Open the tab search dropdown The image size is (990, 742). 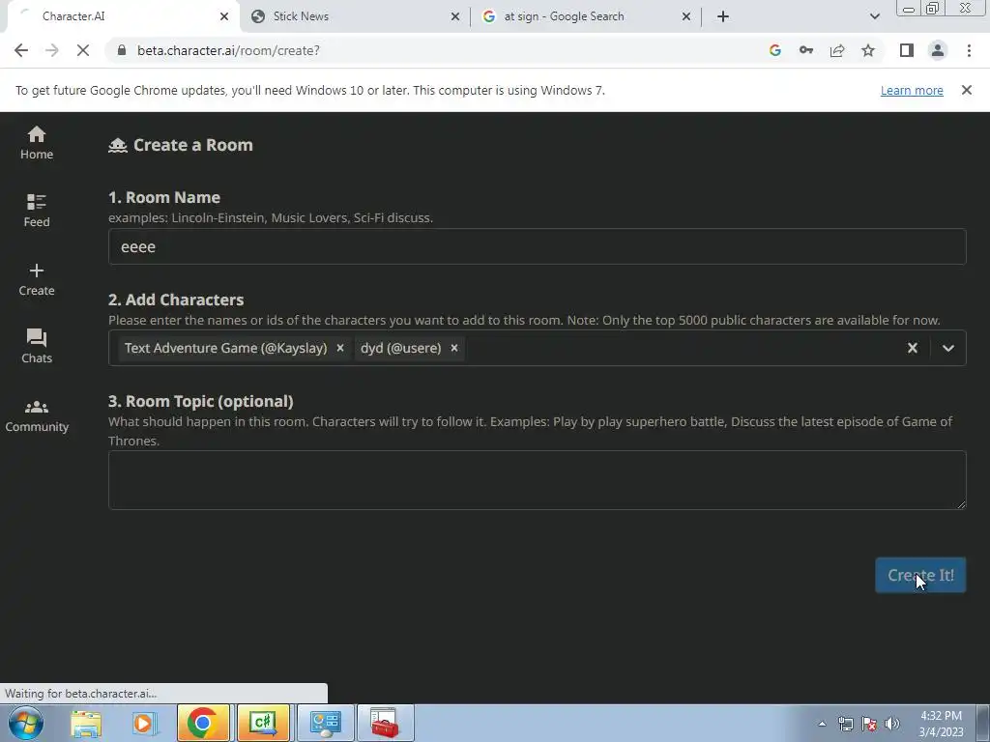point(874,16)
